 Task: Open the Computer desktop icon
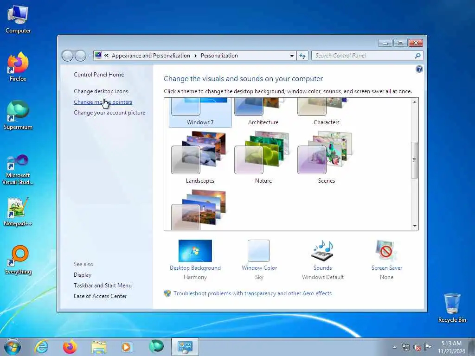(x=18, y=19)
